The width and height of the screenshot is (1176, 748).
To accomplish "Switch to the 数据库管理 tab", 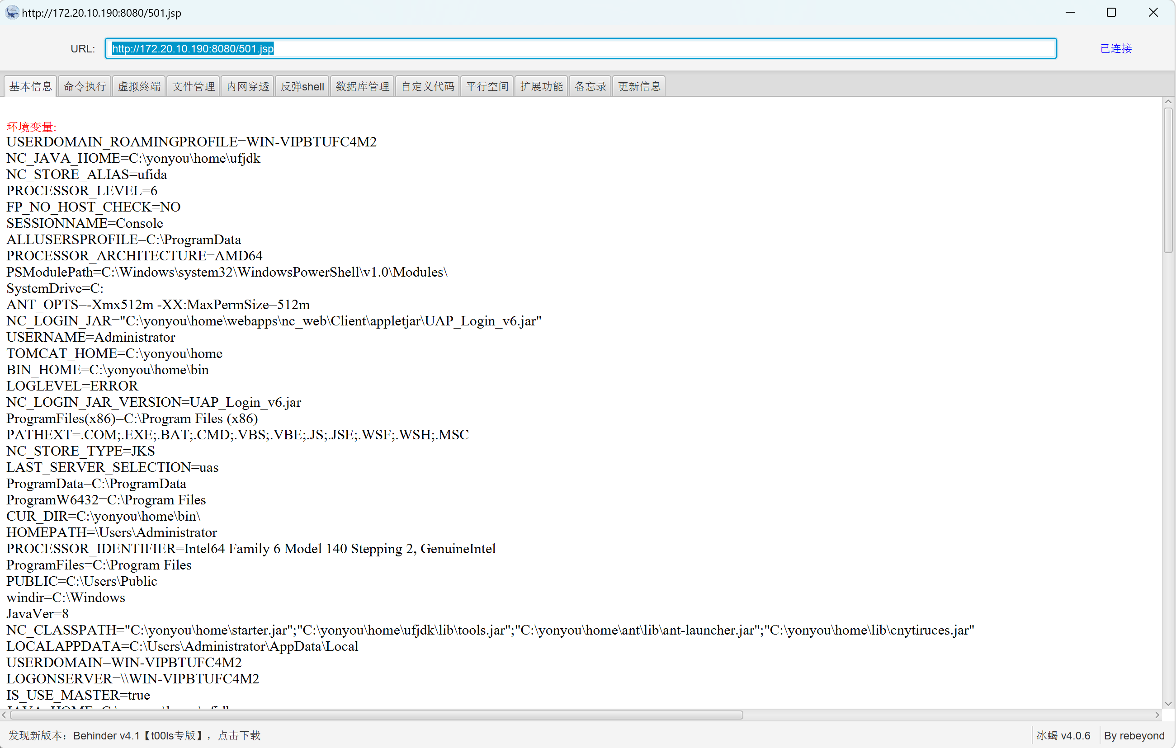I will click(362, 86).
